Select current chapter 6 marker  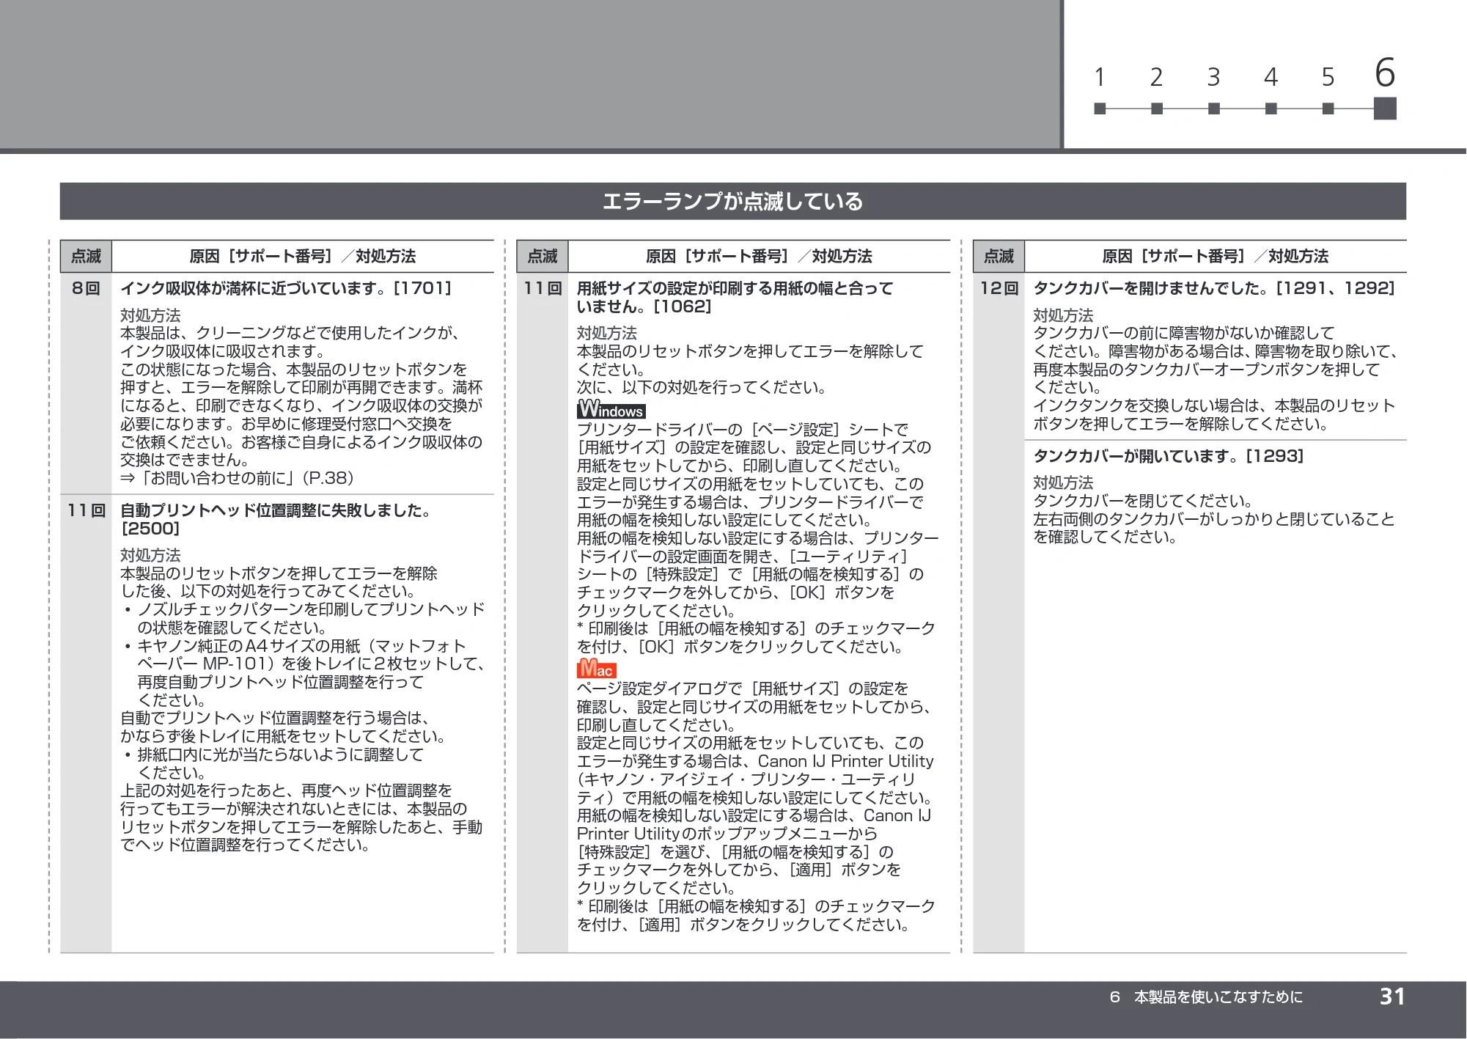(1385, 109)
